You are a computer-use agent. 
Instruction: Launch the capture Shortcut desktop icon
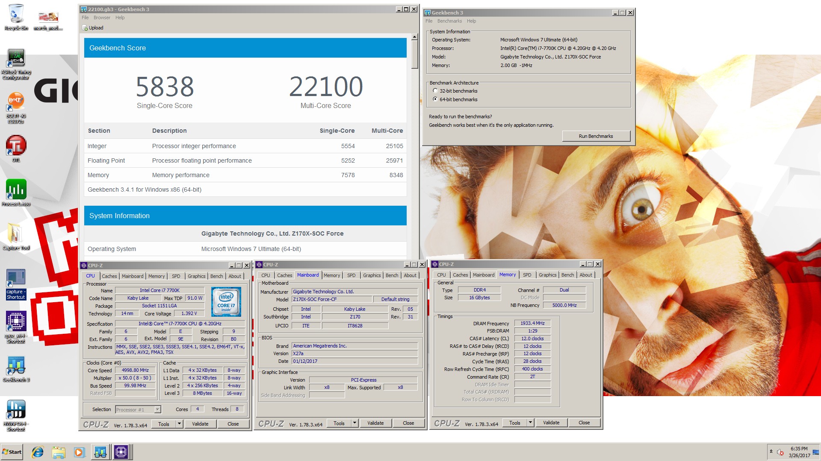[16, 284]
